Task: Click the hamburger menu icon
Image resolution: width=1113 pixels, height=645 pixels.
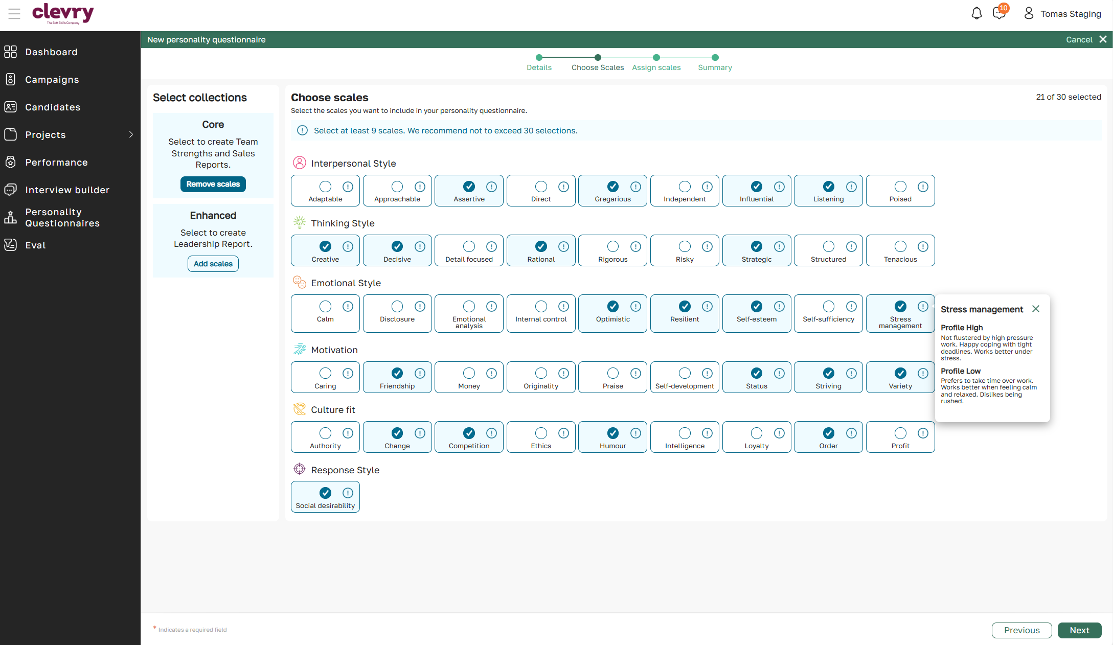Action: (x=14, y=14)
